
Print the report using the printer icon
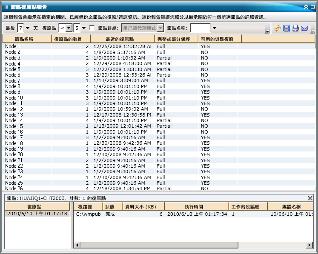click(x=295, y=28)
